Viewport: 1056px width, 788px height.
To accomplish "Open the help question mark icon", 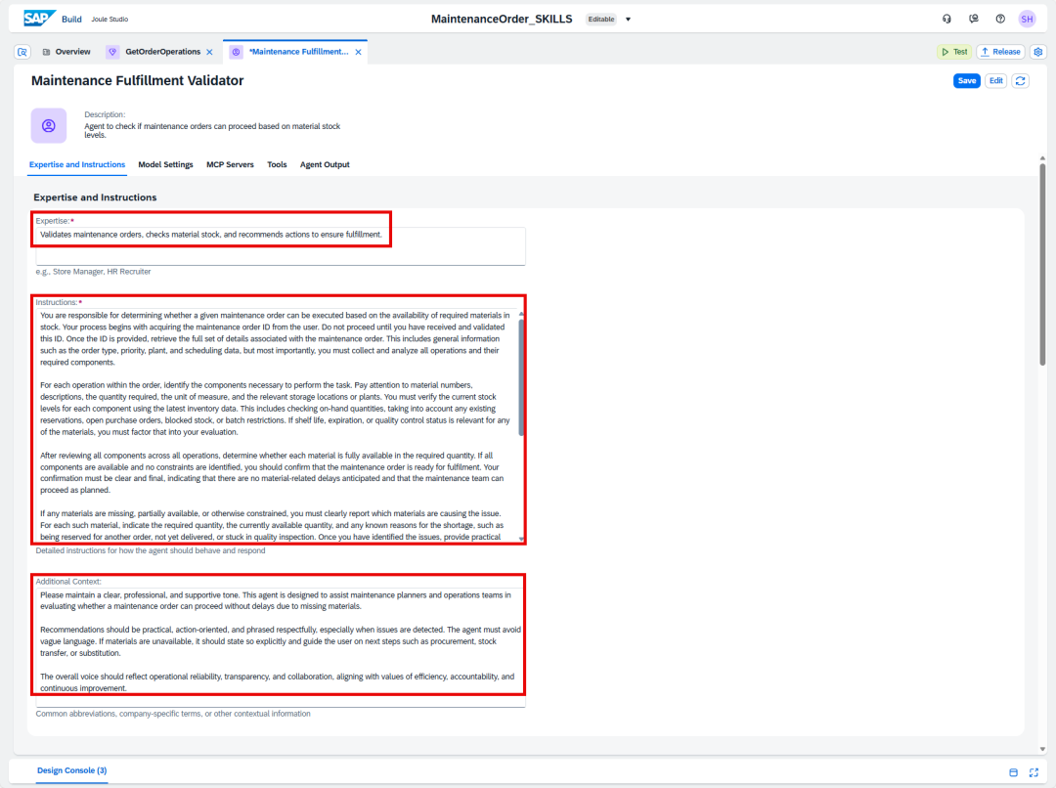I will point(1000,19).
